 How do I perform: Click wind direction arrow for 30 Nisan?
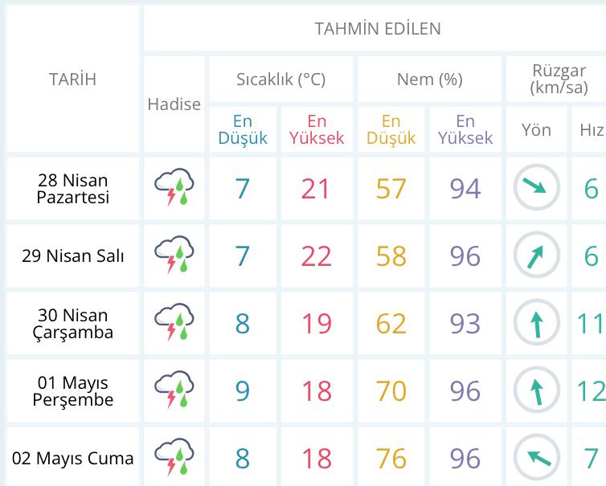tap(535, 323)
